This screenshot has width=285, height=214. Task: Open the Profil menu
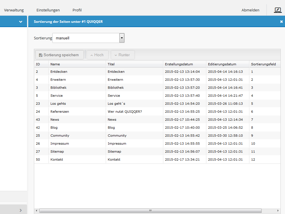click(77, 10)
